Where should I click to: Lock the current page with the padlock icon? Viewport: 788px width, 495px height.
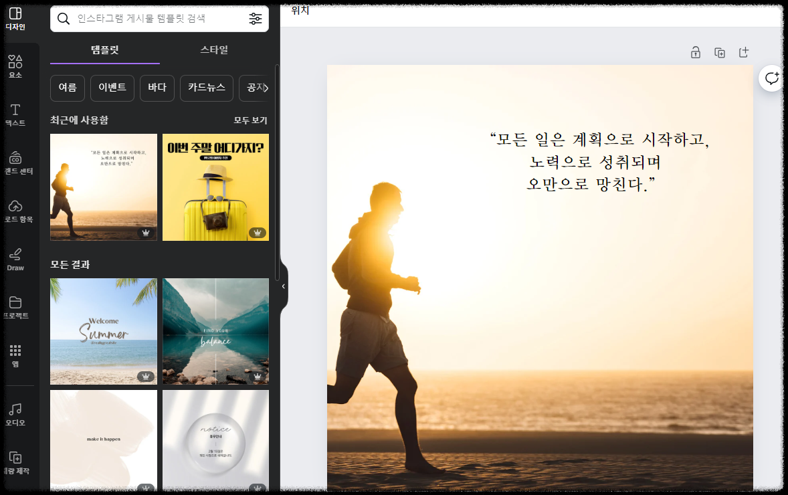(x=695, y=52)
